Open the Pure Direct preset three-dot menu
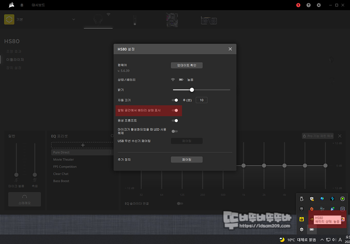The height and width of the screenshot is (244, 350). click(111, 152)
